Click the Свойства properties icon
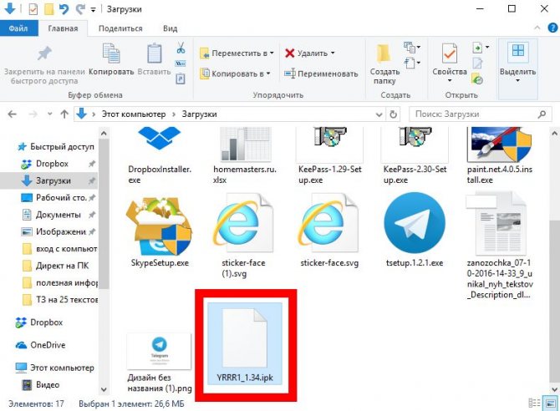The height and width of the screenshot is (411, 560). coord(450,53)
